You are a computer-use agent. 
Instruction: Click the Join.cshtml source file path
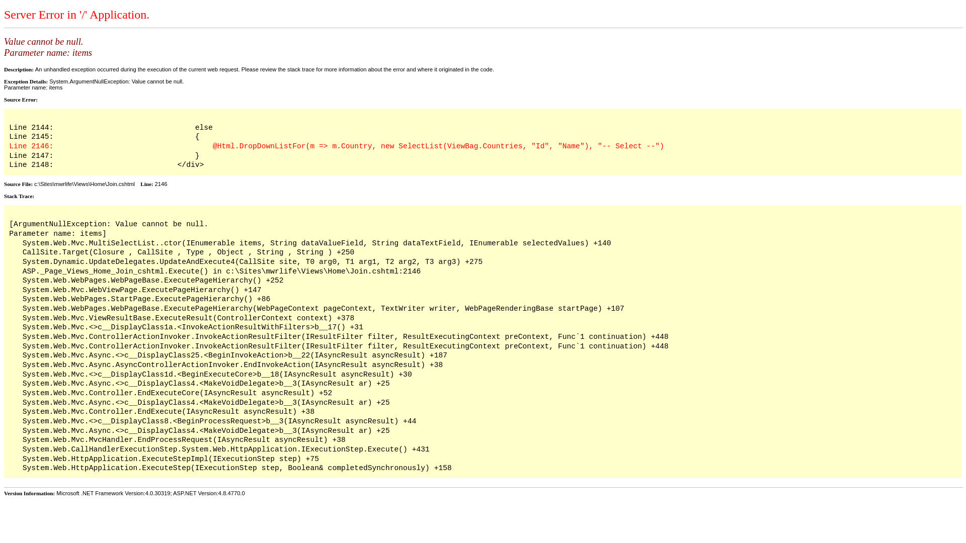click(85, 184)
